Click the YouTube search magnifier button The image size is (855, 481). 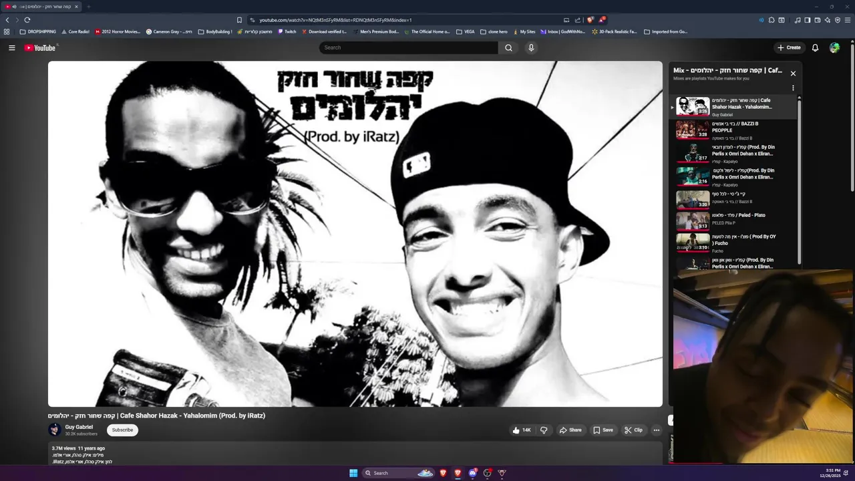[508, 47]
